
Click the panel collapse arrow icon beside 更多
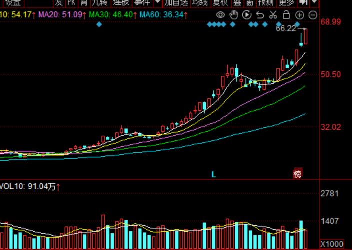[303, 2]
